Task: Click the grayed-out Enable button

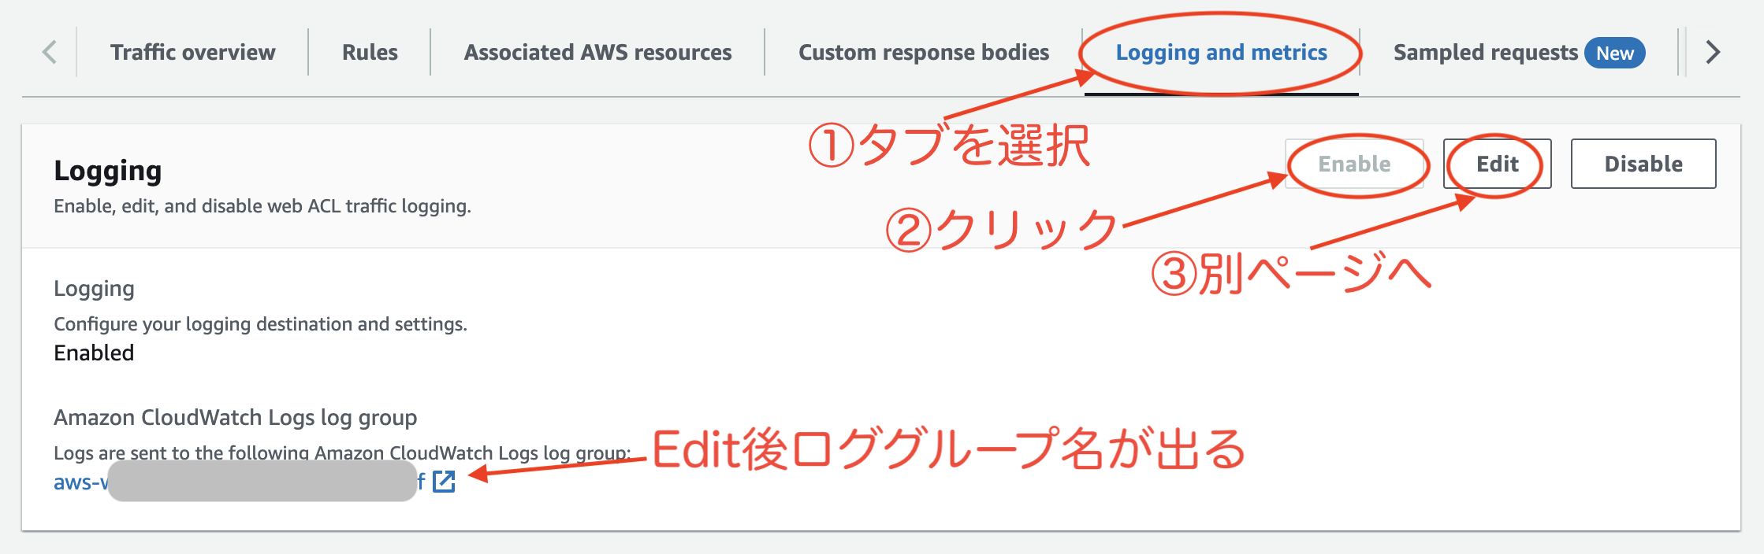Action: [x=1354, y=164]
